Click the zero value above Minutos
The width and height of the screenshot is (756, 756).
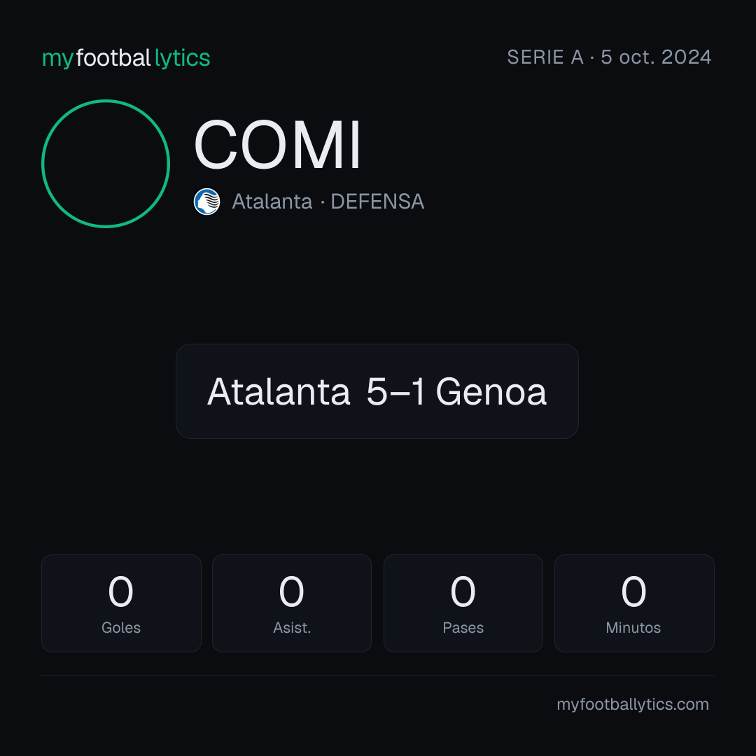tap(633, 591)
